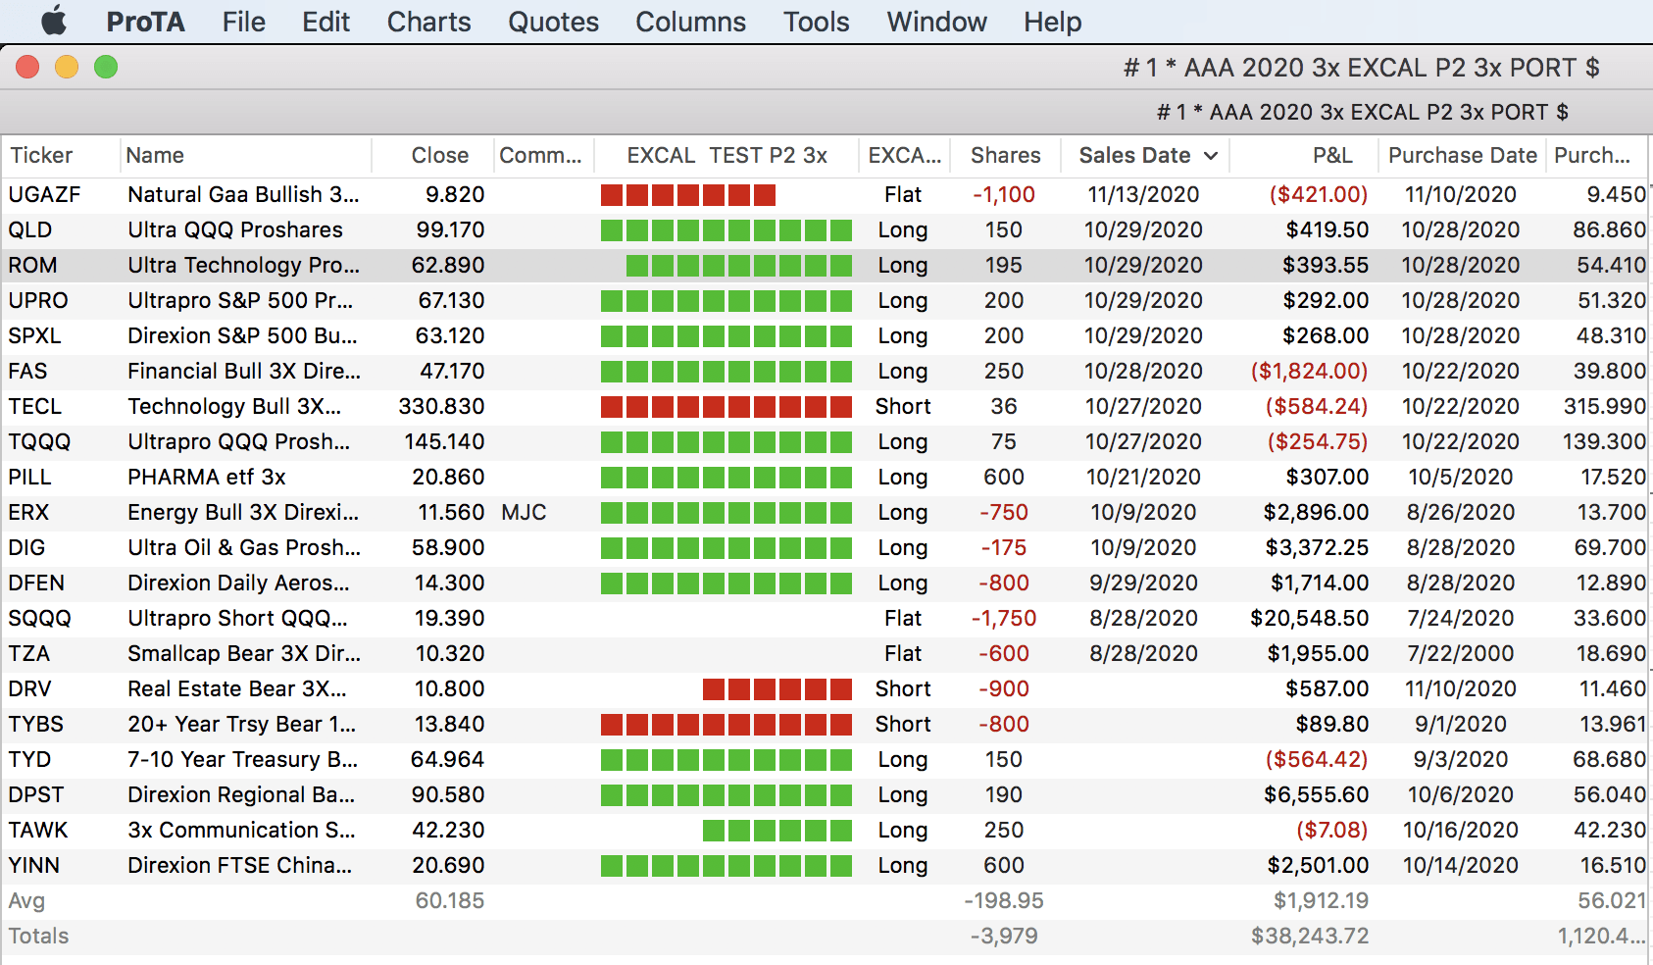Open the Columns menu
Screen dimensions: 1653x965
click(x=690, y=22)
